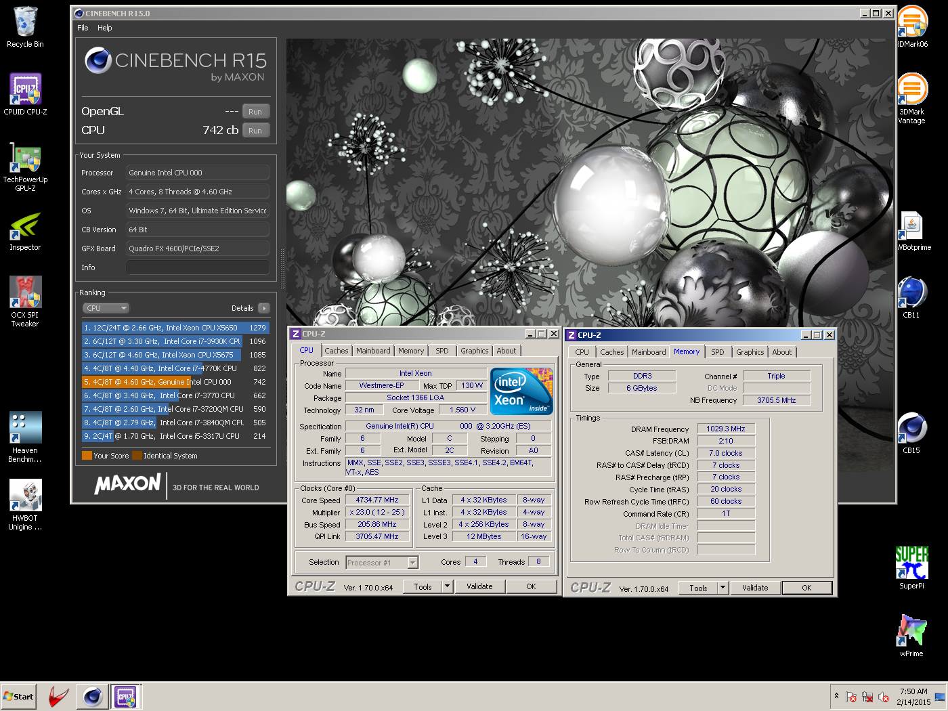
Task: Open the Help menu in Cinebench
Action: click(x=104, y=28)
